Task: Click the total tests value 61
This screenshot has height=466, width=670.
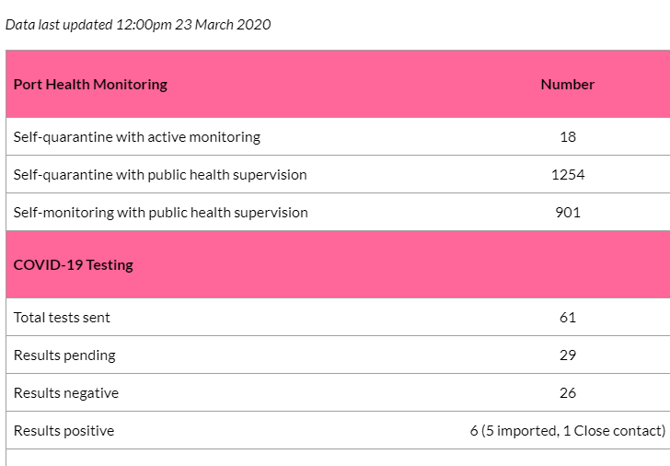Action: [x=568, y=318]
